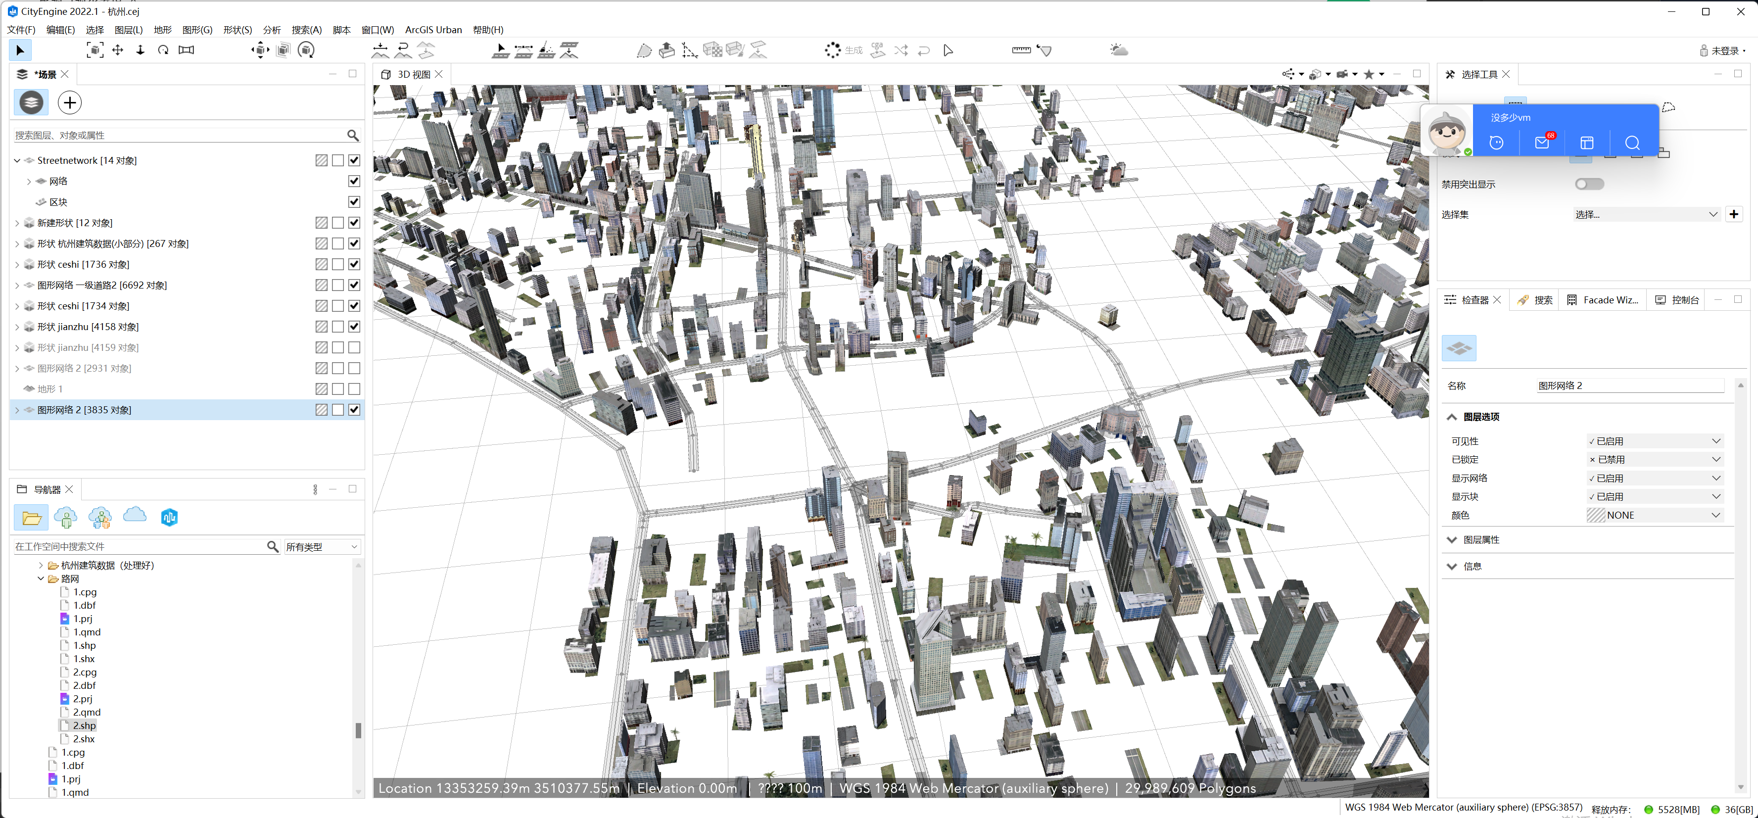Open the bookmarks star menu in 3D view
Viewport: 1758px width, 818px height.
coord(1369,74)
